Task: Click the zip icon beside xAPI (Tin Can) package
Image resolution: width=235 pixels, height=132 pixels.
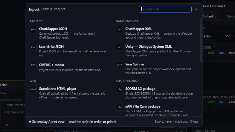Action: [x=119, y=107]
